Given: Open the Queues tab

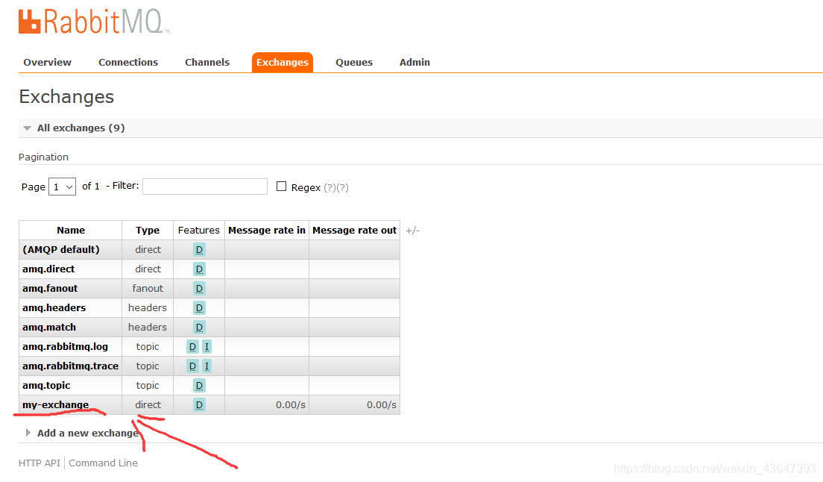Looking at the screenshot, I should coord(354,62).
